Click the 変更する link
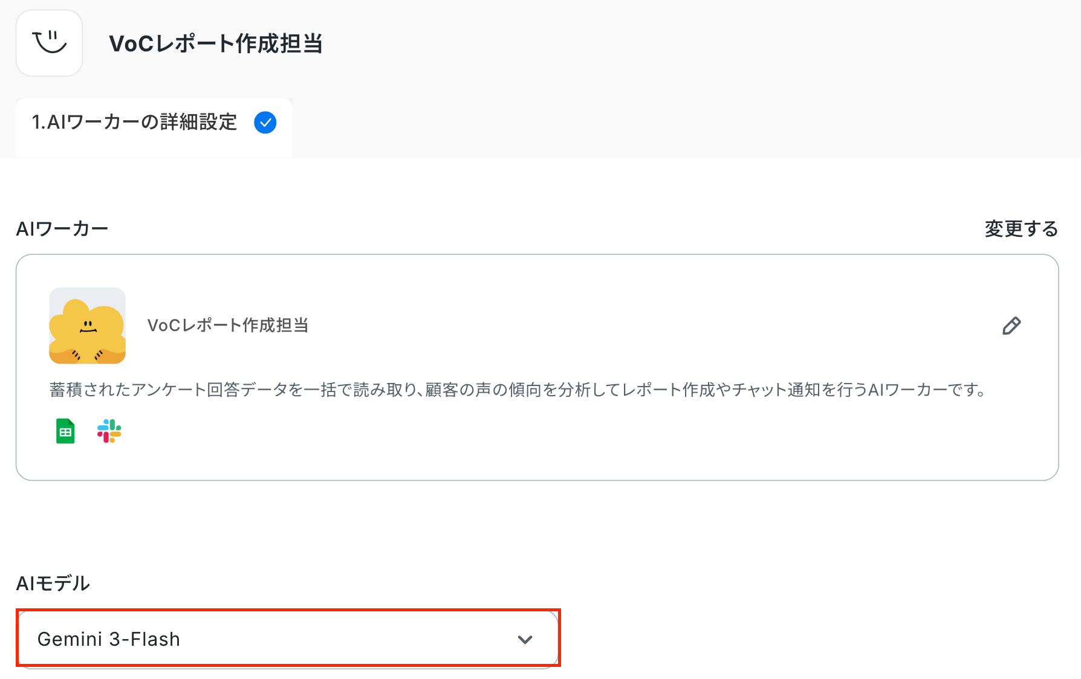Image resolution: width=1081 pixels, height=679 pixels. pos(1021,229)
